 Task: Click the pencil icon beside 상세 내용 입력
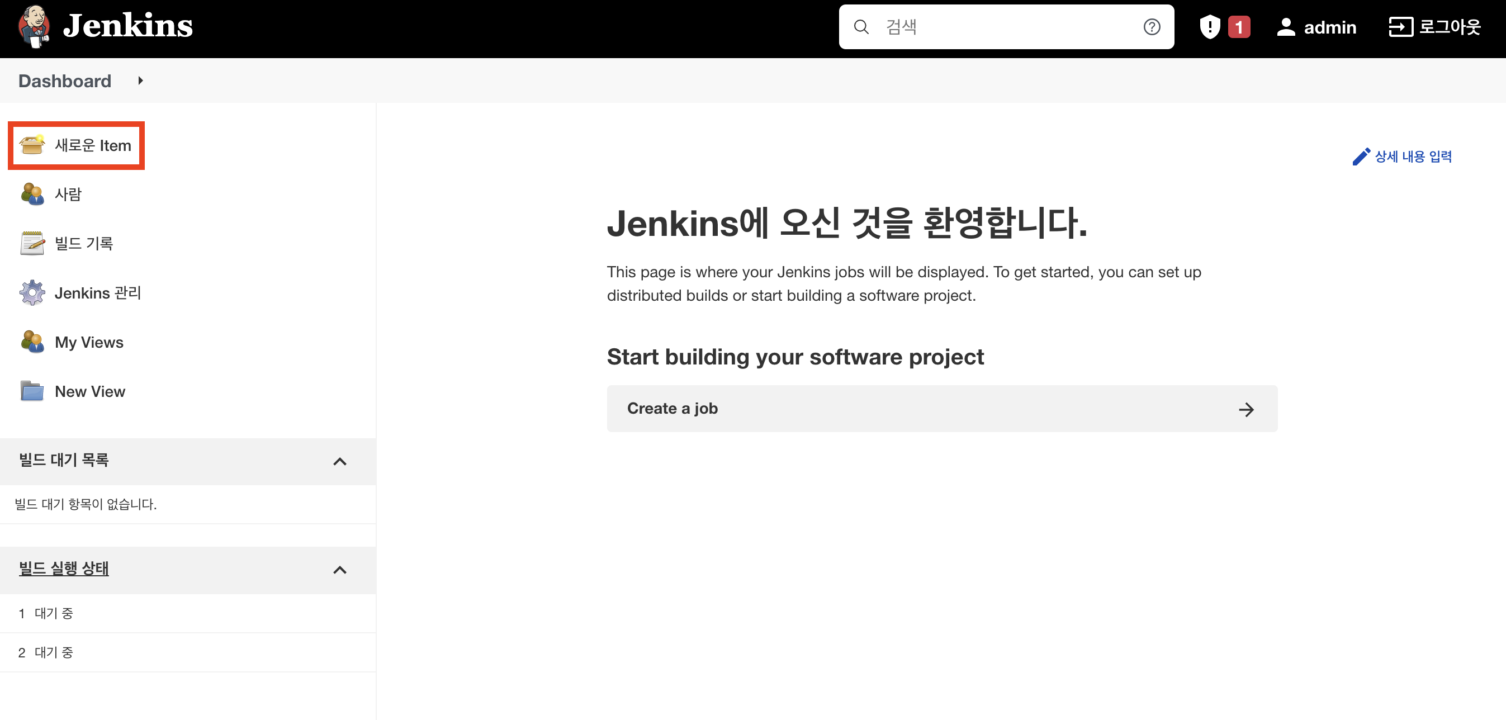[x=1361, y=157]
